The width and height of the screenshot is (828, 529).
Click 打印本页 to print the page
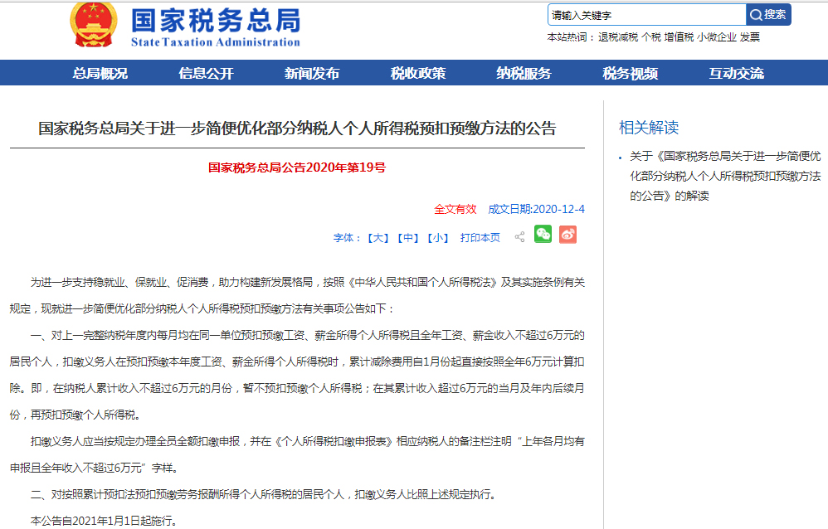click(x=480, y=238)
